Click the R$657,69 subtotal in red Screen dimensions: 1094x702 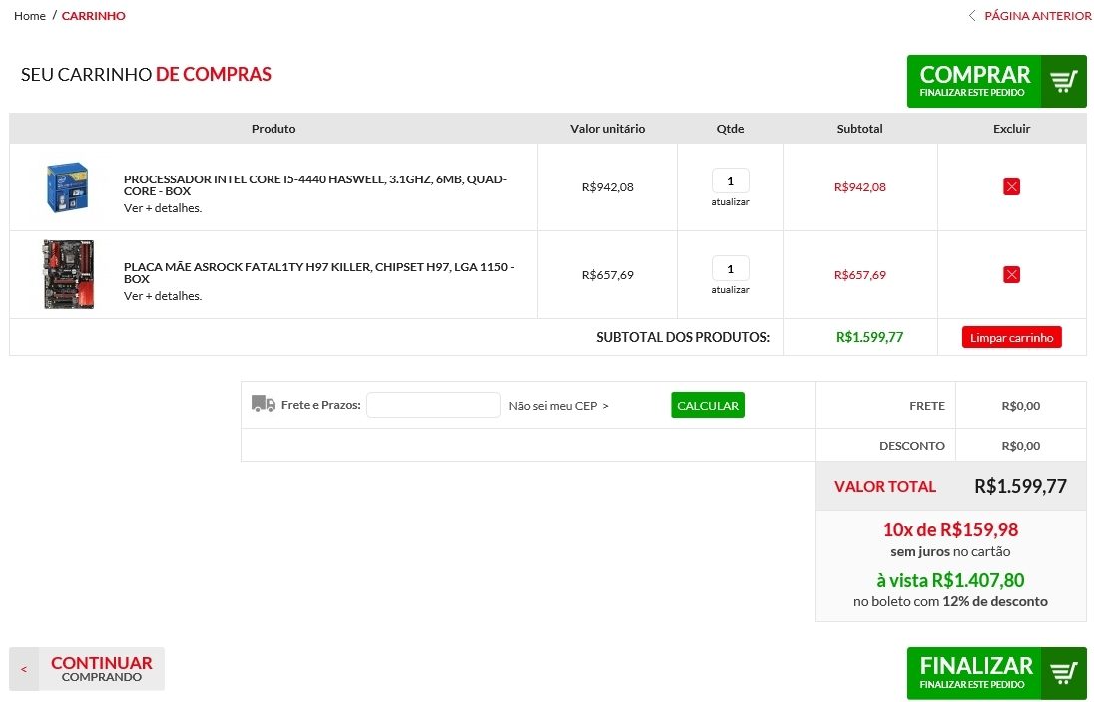tap(859, 275)
